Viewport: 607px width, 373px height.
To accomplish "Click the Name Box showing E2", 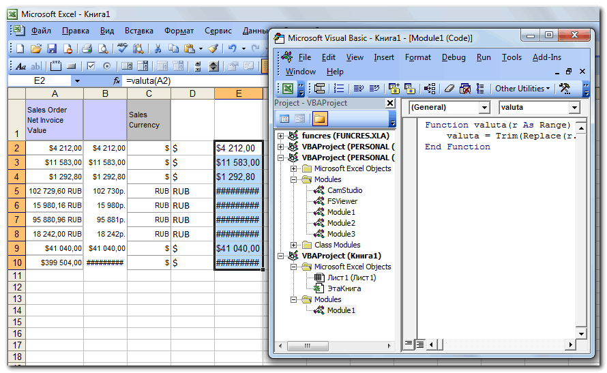I will 39,81.
